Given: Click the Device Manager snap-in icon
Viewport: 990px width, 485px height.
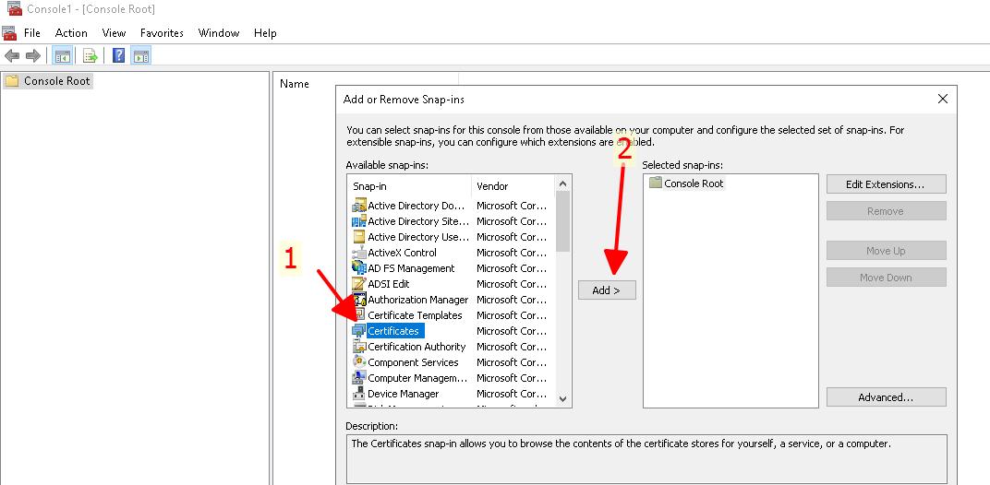Looking at the screenshot, I should [359, 394].
